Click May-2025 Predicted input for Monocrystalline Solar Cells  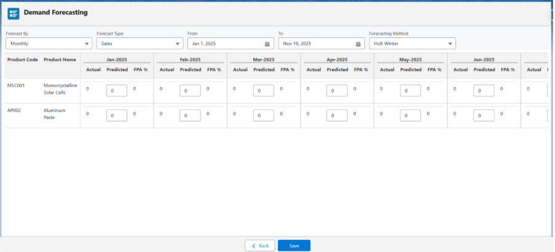click(x=410, y=90)
